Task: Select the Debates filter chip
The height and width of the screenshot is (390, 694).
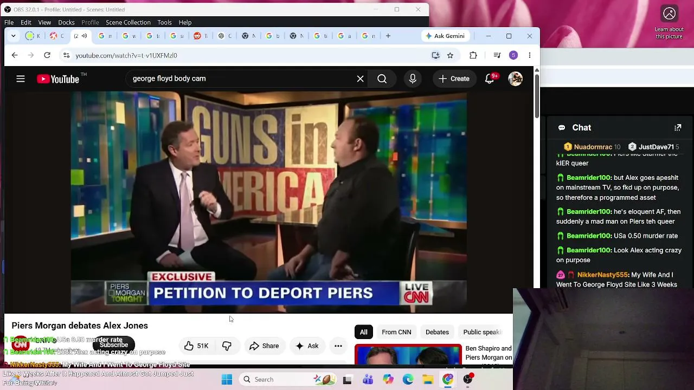Action: point(437,332)
